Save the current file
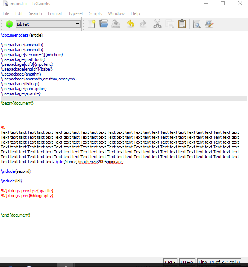This screenshot has width=248, height=267. (x=116, y=24)
